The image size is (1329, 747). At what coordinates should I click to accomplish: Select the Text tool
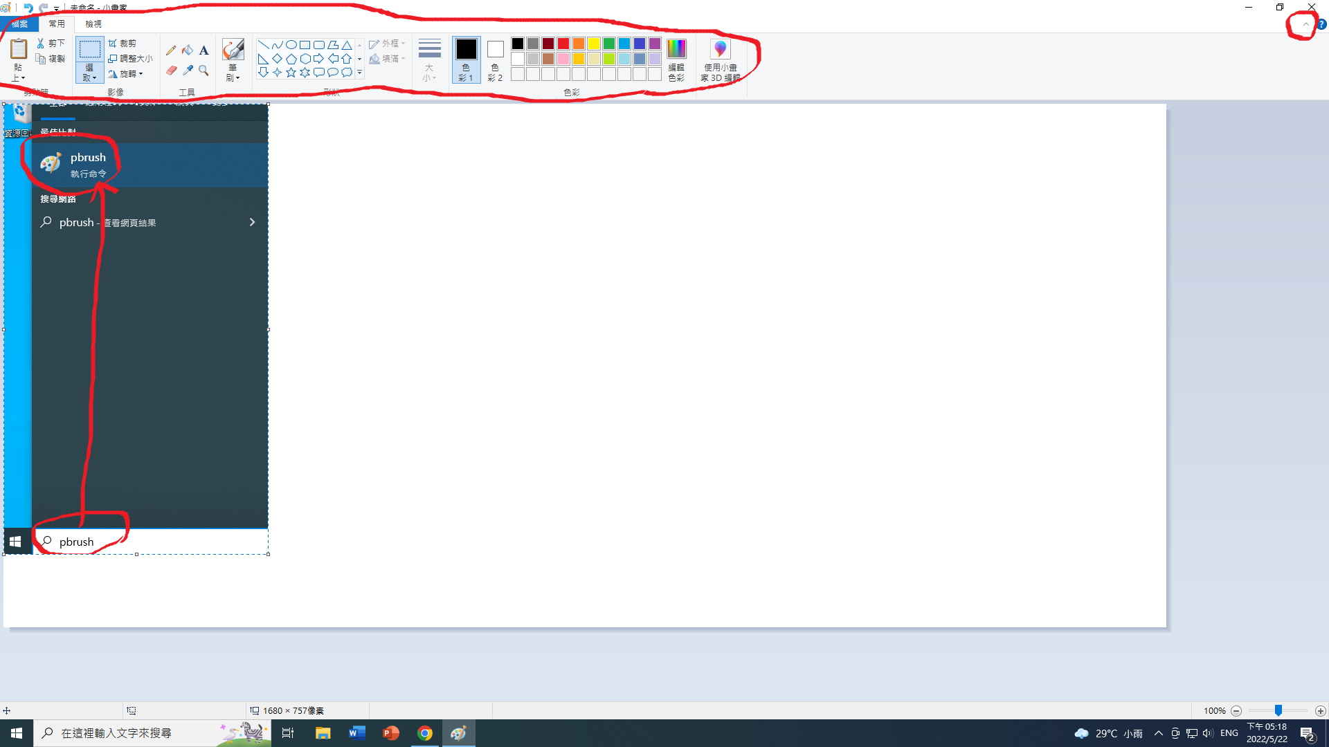click(x=204, y=50)
